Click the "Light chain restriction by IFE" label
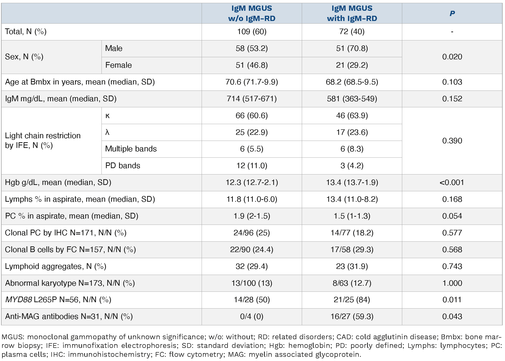The width and height of the screenshot is (505, 361). (43, 140)
